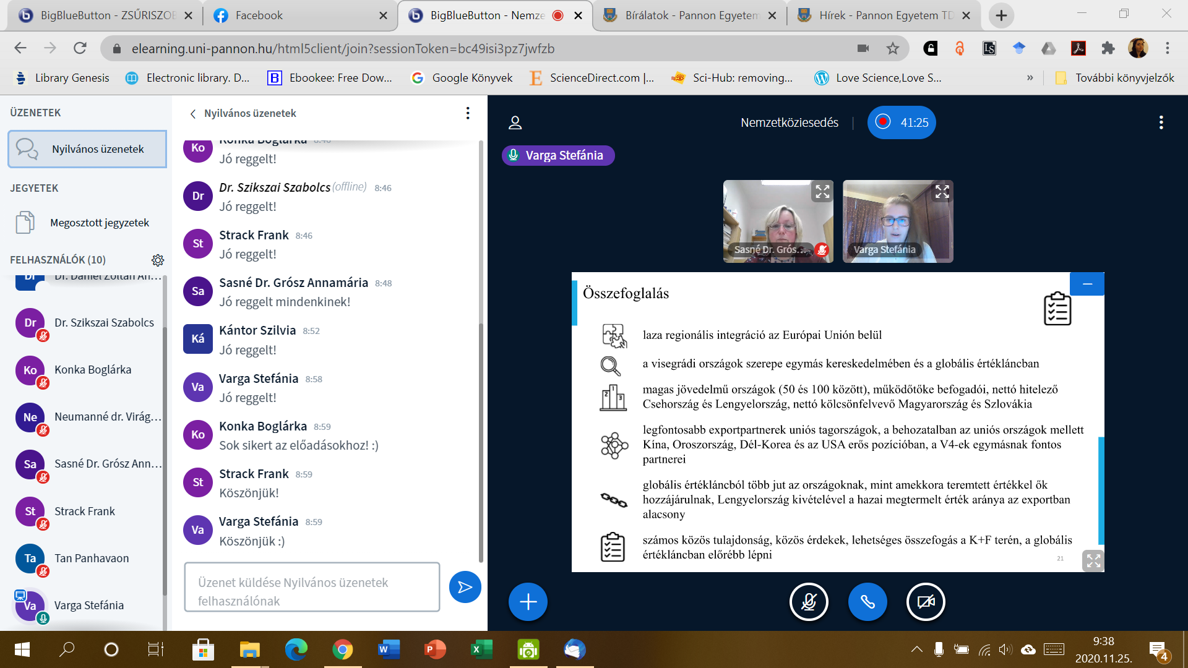
Task: Toggle user list person icon
Action: [x=515, y=122]
